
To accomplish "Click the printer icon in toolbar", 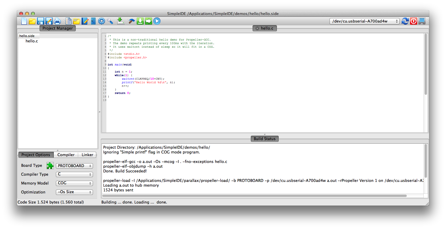I will tap(57, 21).
